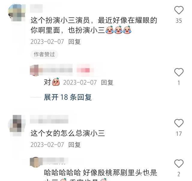Click the comment text 这个扮演小三演员
Viewport: 192px width, 181px height.
60,20
